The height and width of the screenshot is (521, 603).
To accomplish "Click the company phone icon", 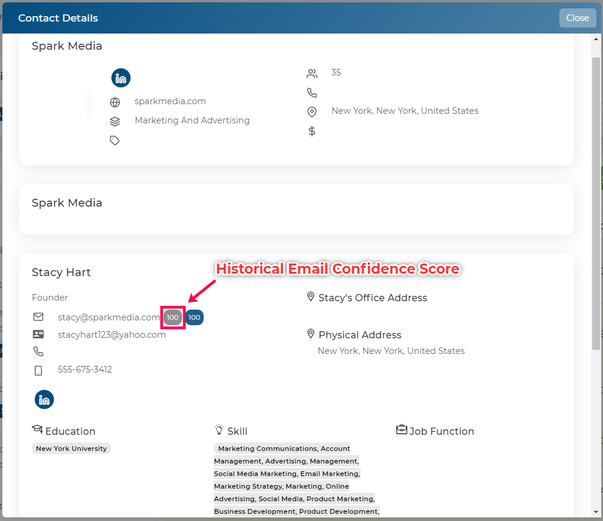I will tap(312, 93).
